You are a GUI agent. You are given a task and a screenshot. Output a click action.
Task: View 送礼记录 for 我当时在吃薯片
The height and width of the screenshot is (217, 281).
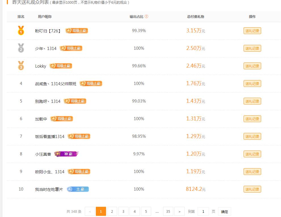tap(252, 189)
